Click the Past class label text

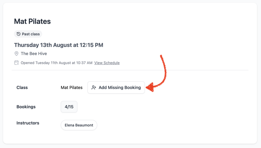click(31, 34)
